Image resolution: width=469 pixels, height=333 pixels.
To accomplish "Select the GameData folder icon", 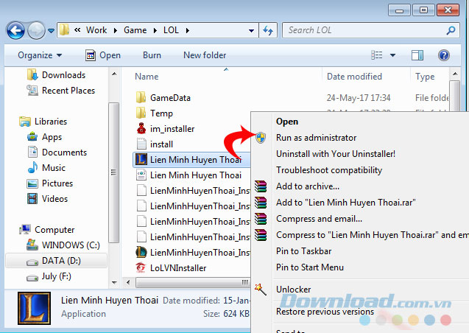I will (x=141, y=98).
